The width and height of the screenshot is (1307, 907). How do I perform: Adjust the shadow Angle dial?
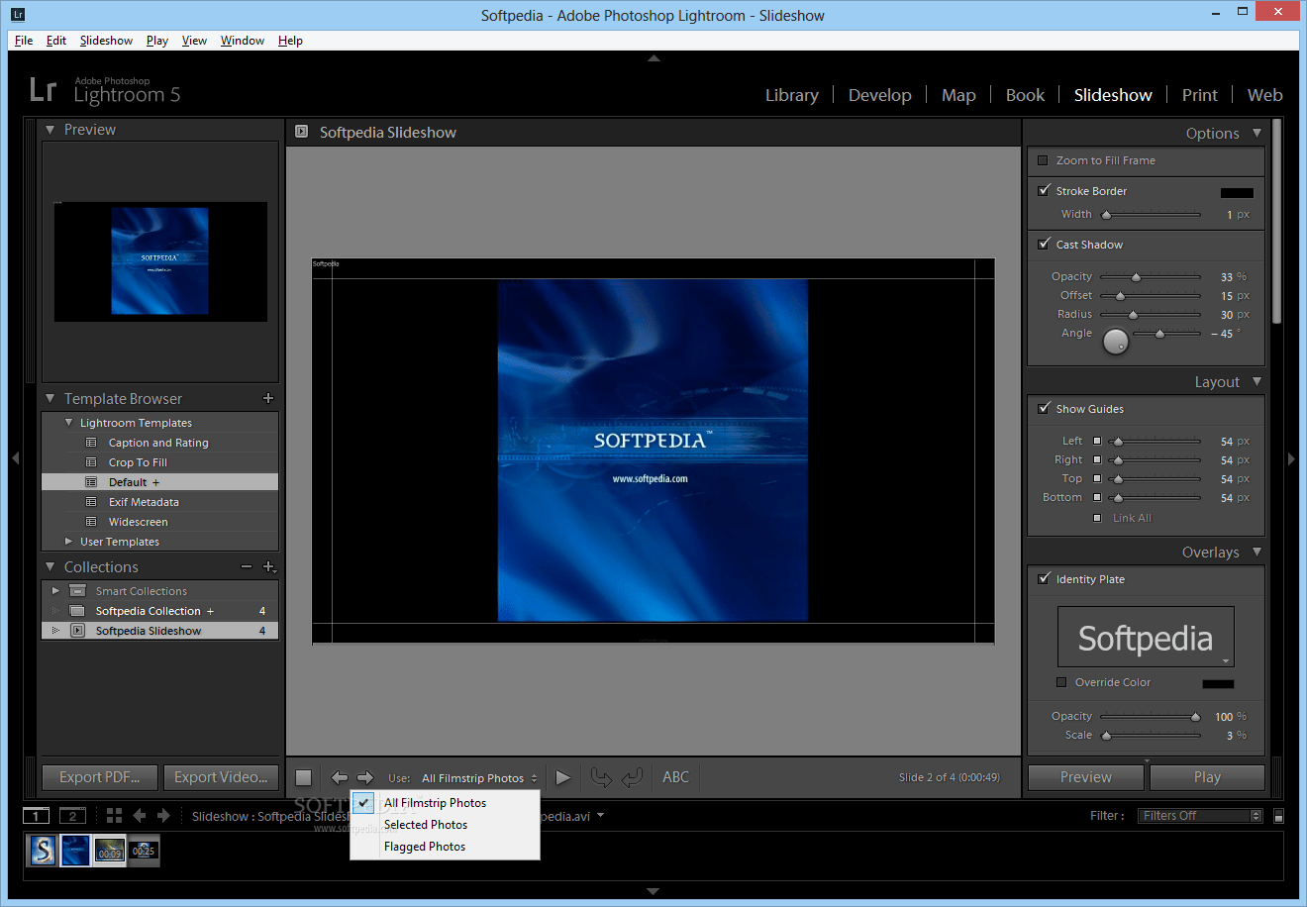pyautogui.click(x=1116, y=342)
